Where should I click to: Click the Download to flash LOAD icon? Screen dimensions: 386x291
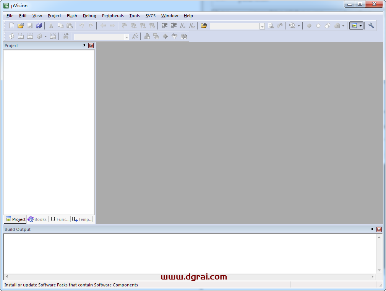tap(65, 36)
